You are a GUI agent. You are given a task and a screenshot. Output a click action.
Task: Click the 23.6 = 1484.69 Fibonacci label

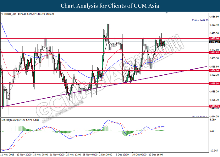[199, 20]
